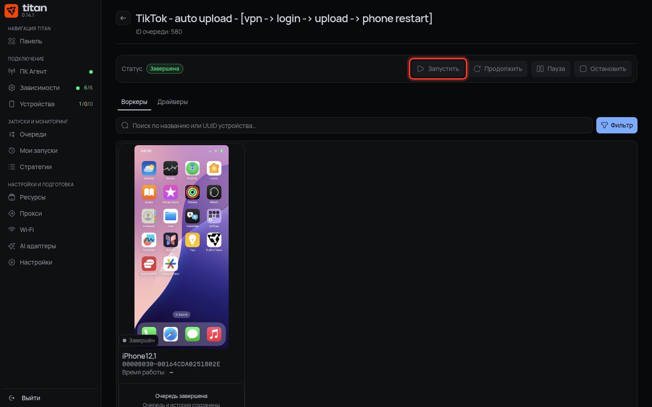Click the Titan logo icon

[11, 10]
